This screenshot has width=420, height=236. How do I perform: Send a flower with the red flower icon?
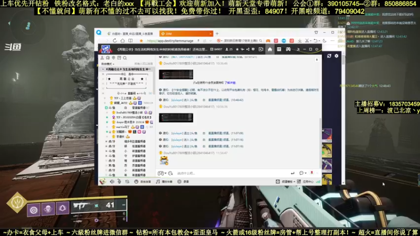[x=312, y=173]
